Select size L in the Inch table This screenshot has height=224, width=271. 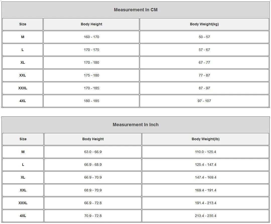(x=23, y=165)
